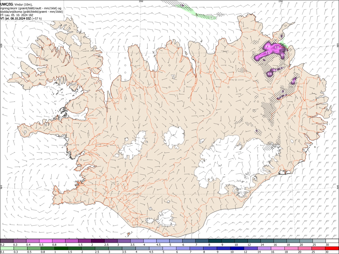Pick the dusky purple 0.2 legend swatch
Image resolution: width=339 pixels, height=254 pixels.
point(7,241)
